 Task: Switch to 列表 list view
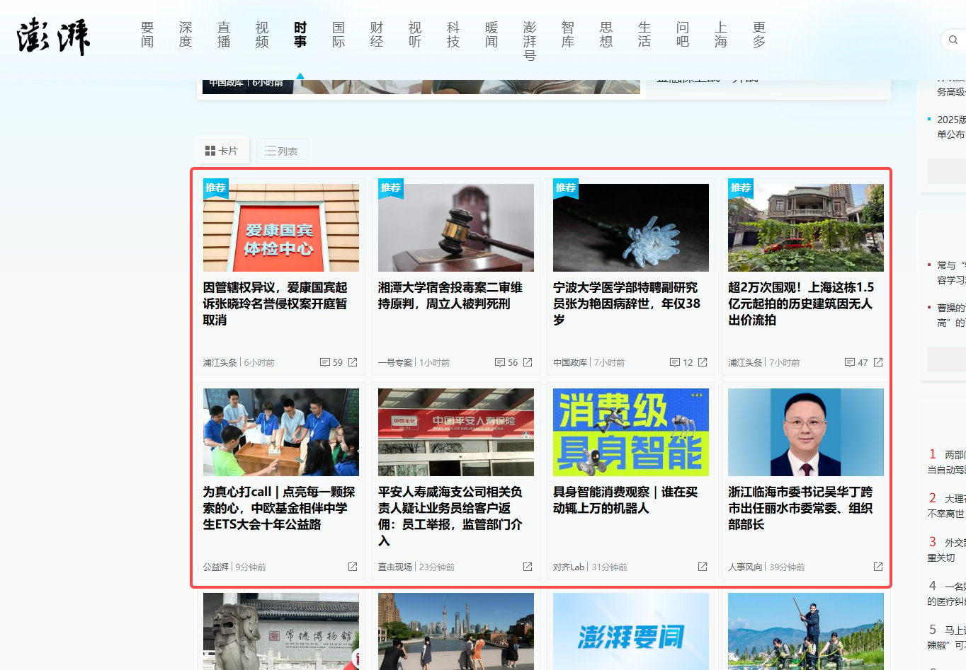[x=282, y=151]
